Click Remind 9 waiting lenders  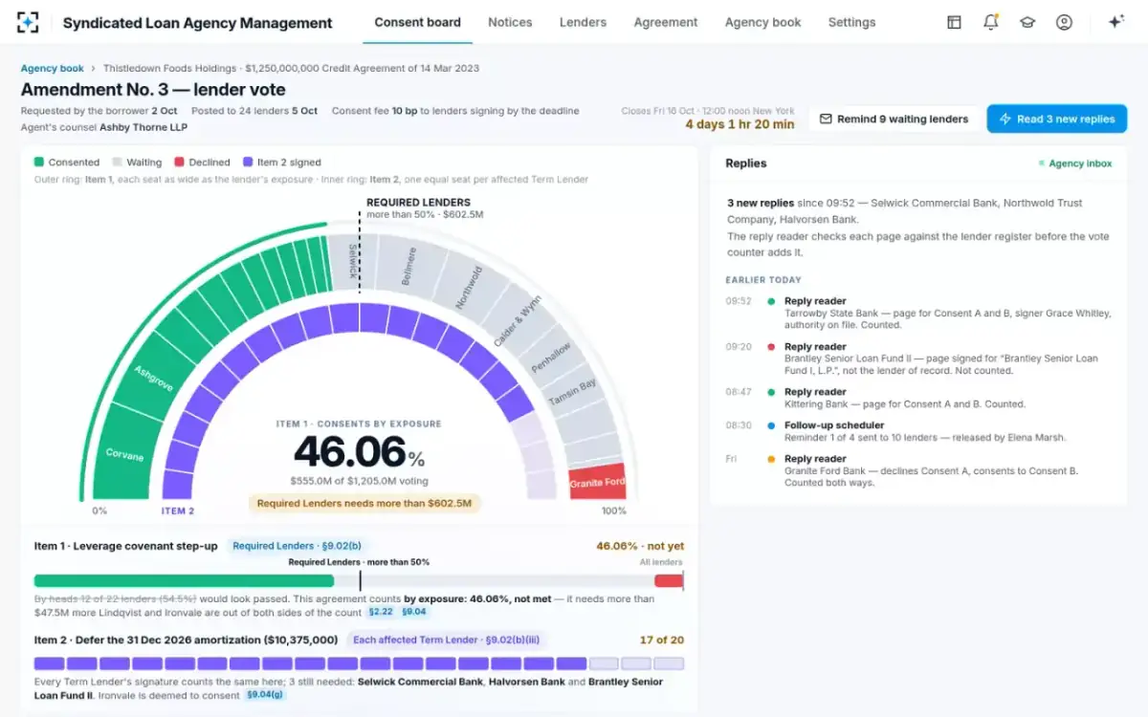point(894,119)
